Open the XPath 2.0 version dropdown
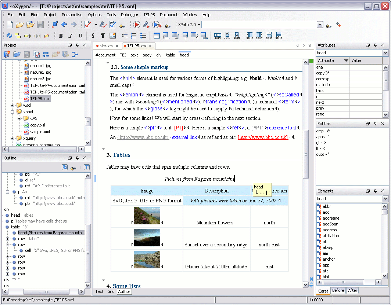This screenshot has width=391, height=305. click(x=199, y=25)
